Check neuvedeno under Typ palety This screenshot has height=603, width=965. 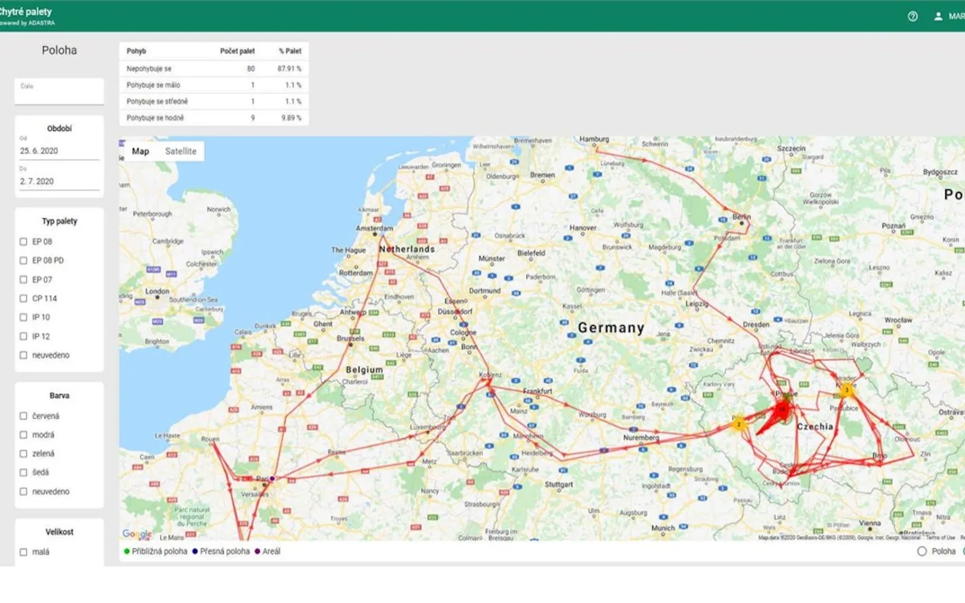coord(24,355)
